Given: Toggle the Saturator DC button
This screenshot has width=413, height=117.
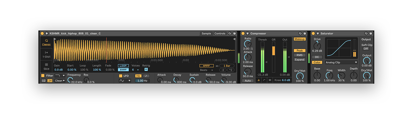Looking at the screenshot, I should pyautogui.click(x=317, y=57).
